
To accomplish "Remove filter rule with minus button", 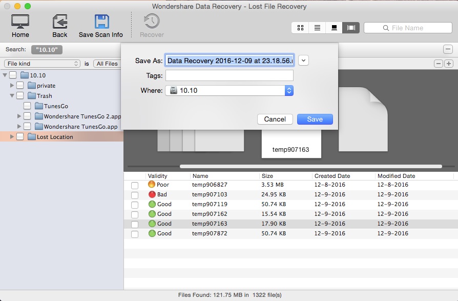I will tap(439, 64).
